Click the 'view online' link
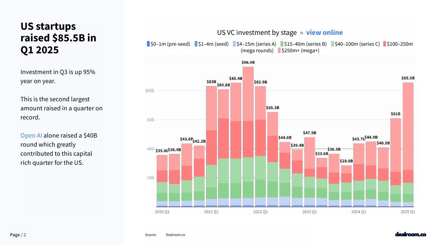 tap(324, 33)
